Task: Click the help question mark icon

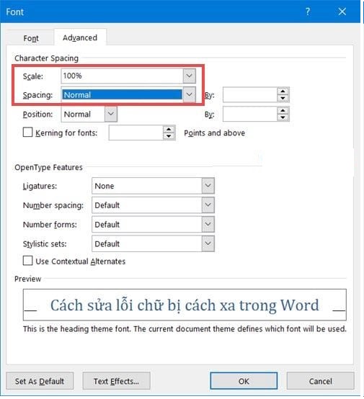Action: coord(308,12)
